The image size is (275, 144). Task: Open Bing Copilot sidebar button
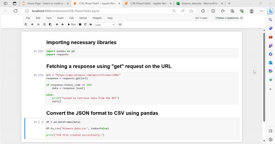[271, 11]
